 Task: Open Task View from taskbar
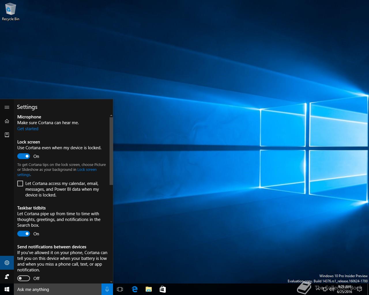pos(120,289)
